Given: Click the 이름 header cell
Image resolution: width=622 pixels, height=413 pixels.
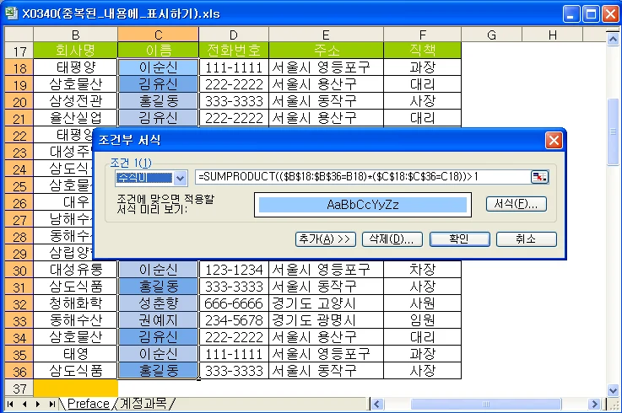Looking at the screenshot, I should 159,51.
